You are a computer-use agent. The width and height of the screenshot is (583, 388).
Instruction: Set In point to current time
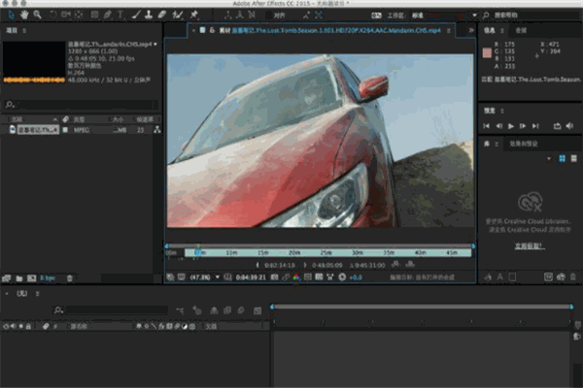[257, 265]
